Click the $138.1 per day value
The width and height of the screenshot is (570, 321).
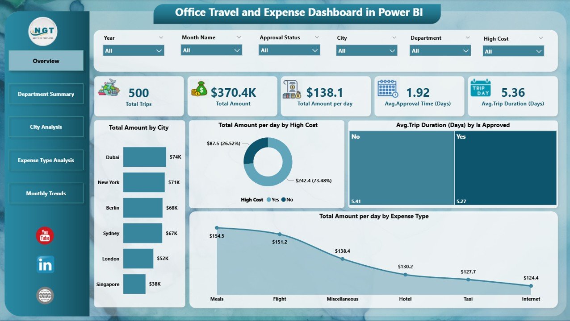(325, 92)
